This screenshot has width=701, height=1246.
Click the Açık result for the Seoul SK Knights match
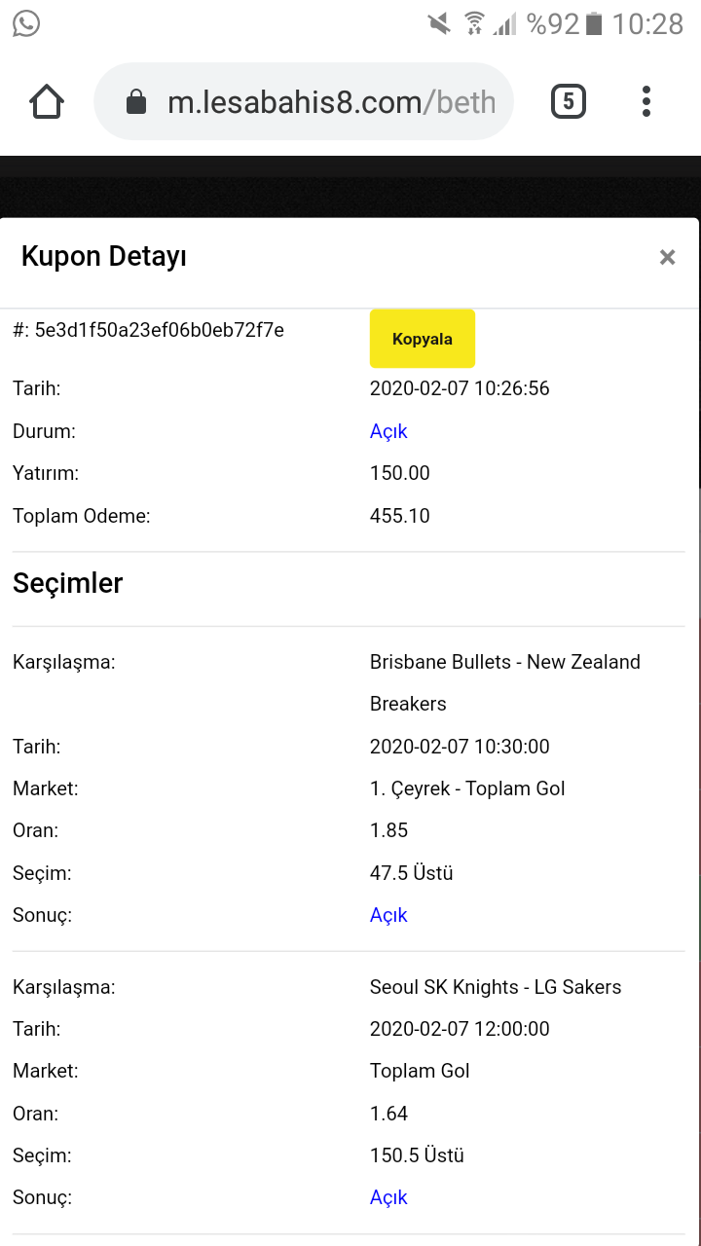tap(388, 1197)
